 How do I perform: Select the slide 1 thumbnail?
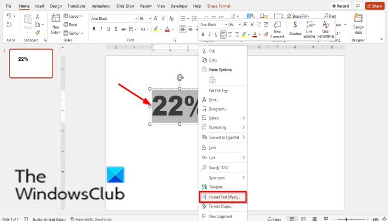31,64
